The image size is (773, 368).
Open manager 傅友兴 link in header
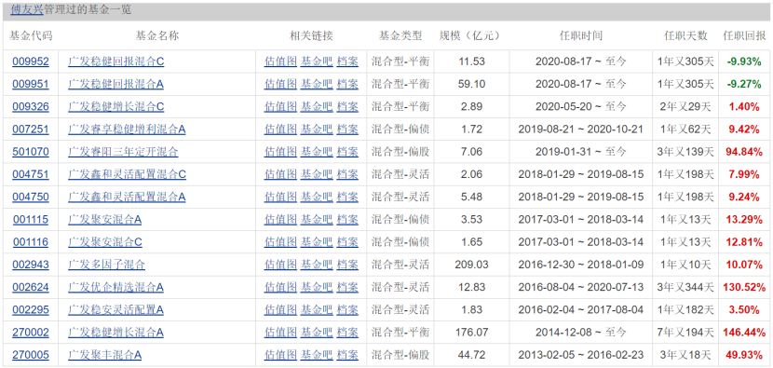[27, 9]
